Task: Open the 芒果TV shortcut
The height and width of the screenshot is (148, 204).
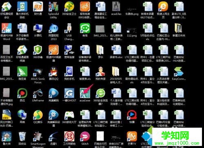Action: click(132, 136)
